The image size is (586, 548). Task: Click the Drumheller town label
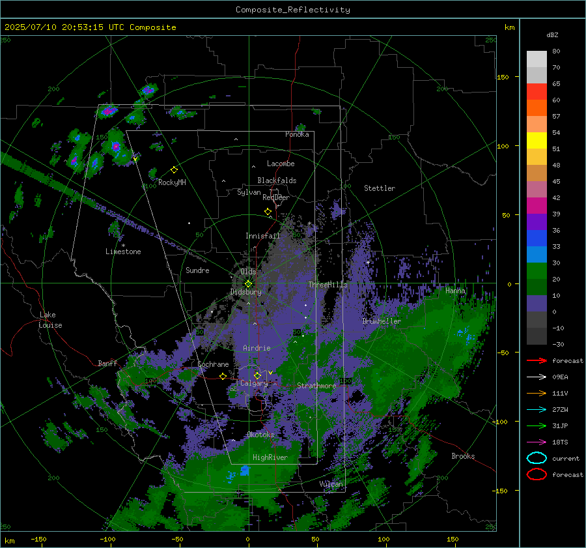382,321
